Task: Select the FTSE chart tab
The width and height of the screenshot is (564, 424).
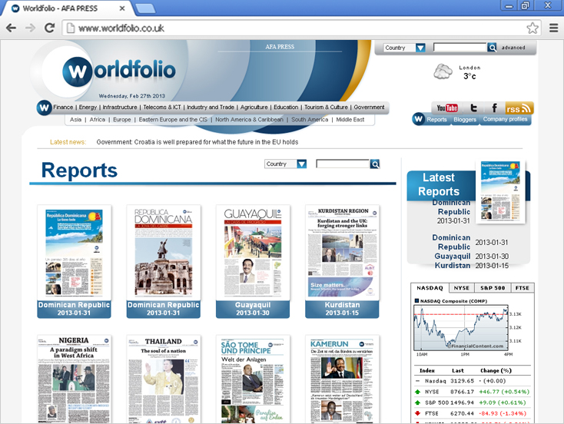Action: click(523, 288)
